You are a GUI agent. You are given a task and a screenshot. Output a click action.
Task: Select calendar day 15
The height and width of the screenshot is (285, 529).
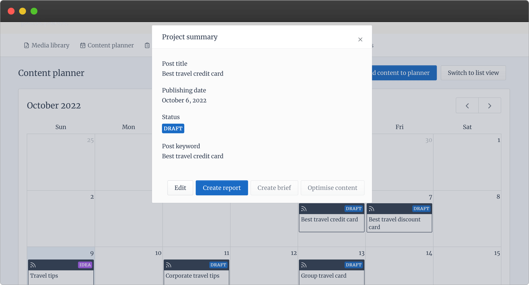[x=497, y=253]
